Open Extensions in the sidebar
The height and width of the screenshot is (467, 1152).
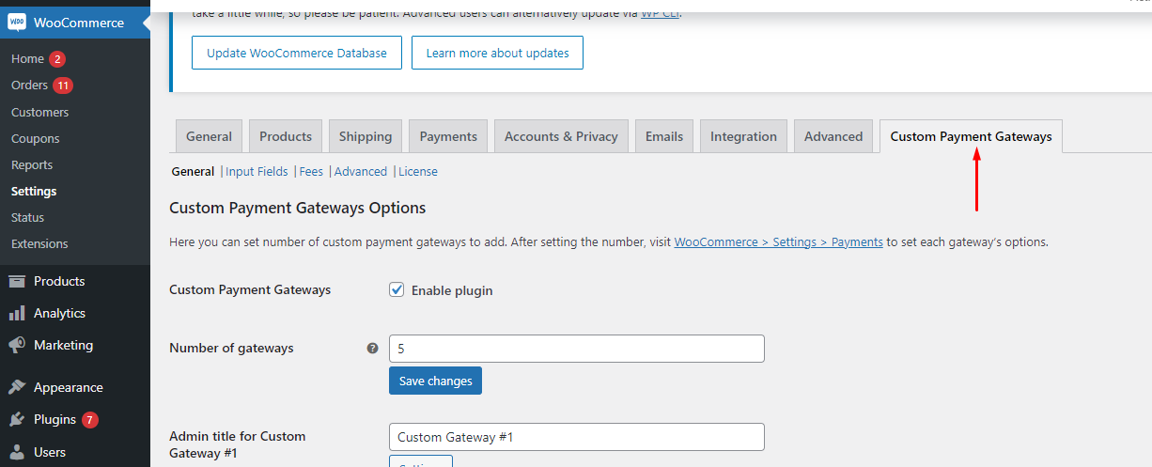(x=39, y=243)
